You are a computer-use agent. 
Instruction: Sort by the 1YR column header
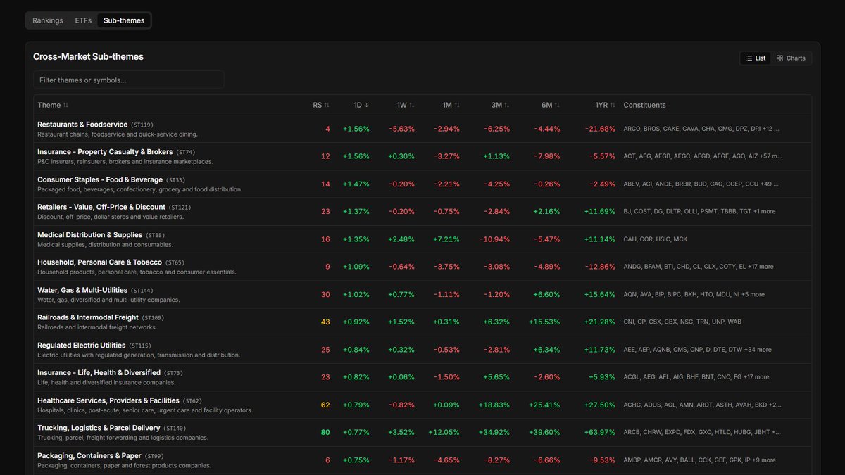(x=605, y=105)
